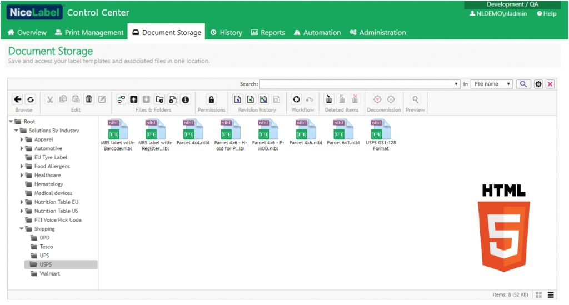Image resolution: width=569 pixels, height=305 pixels.
Task: Click the new folder icon
Action: (159, 99)
